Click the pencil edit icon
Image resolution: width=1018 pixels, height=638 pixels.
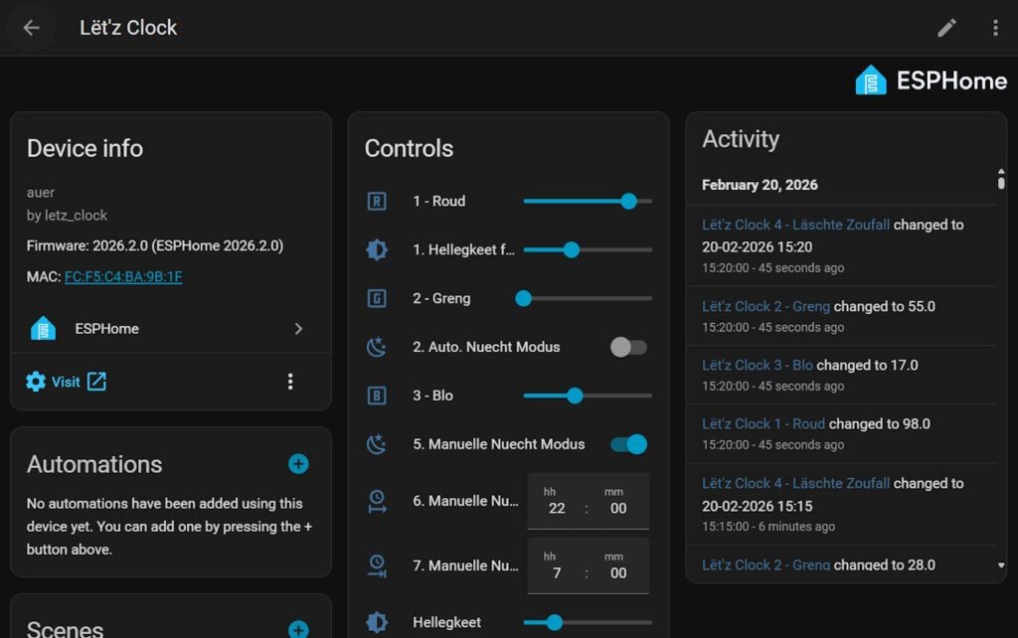946,28
